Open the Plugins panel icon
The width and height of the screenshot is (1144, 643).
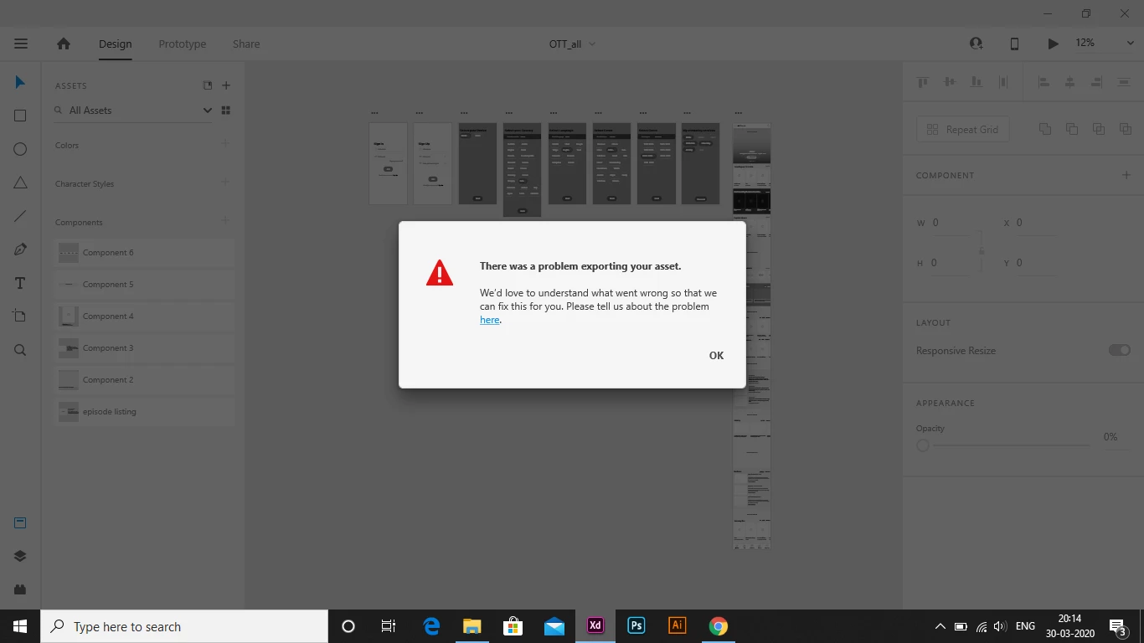(20, 589)
